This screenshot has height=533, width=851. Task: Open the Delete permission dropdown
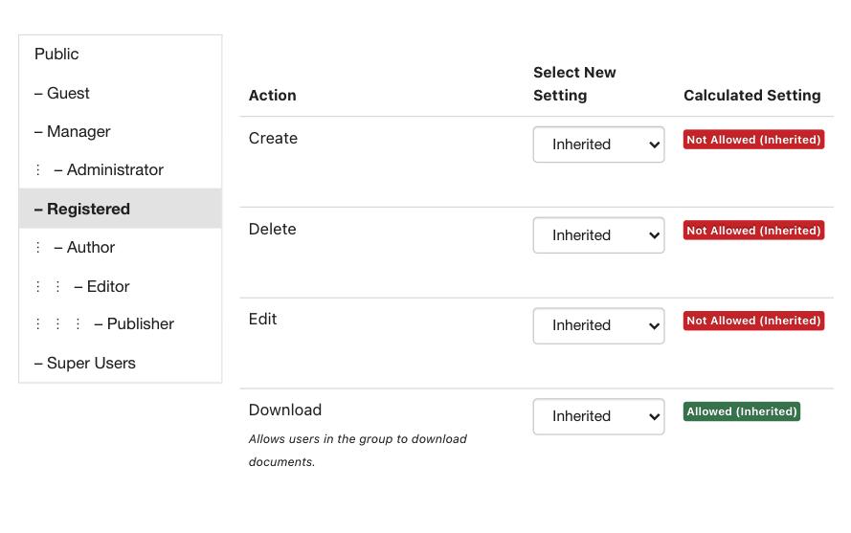[598, 235]
